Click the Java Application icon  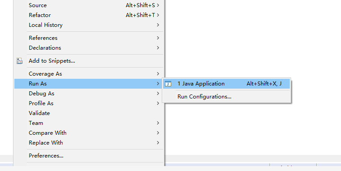pyautogui.click(x=168, y=84)
